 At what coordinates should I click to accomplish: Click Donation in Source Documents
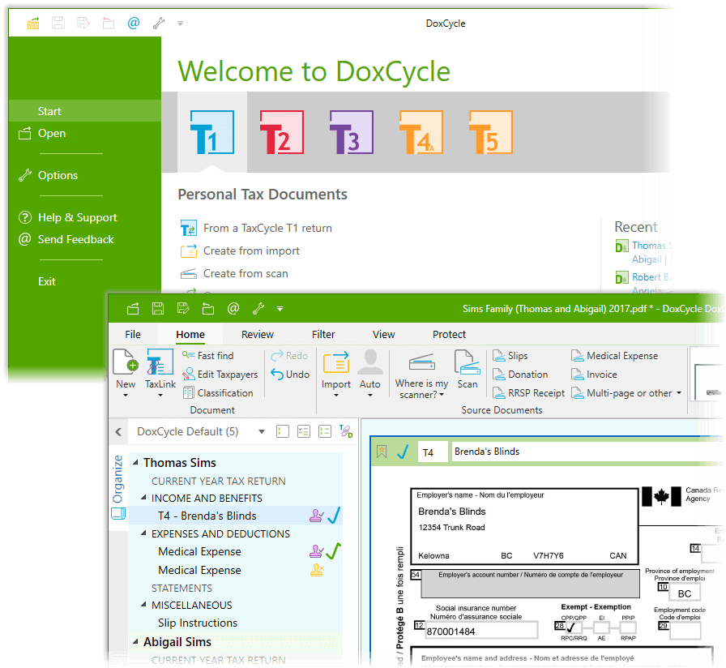click(520, 375)
